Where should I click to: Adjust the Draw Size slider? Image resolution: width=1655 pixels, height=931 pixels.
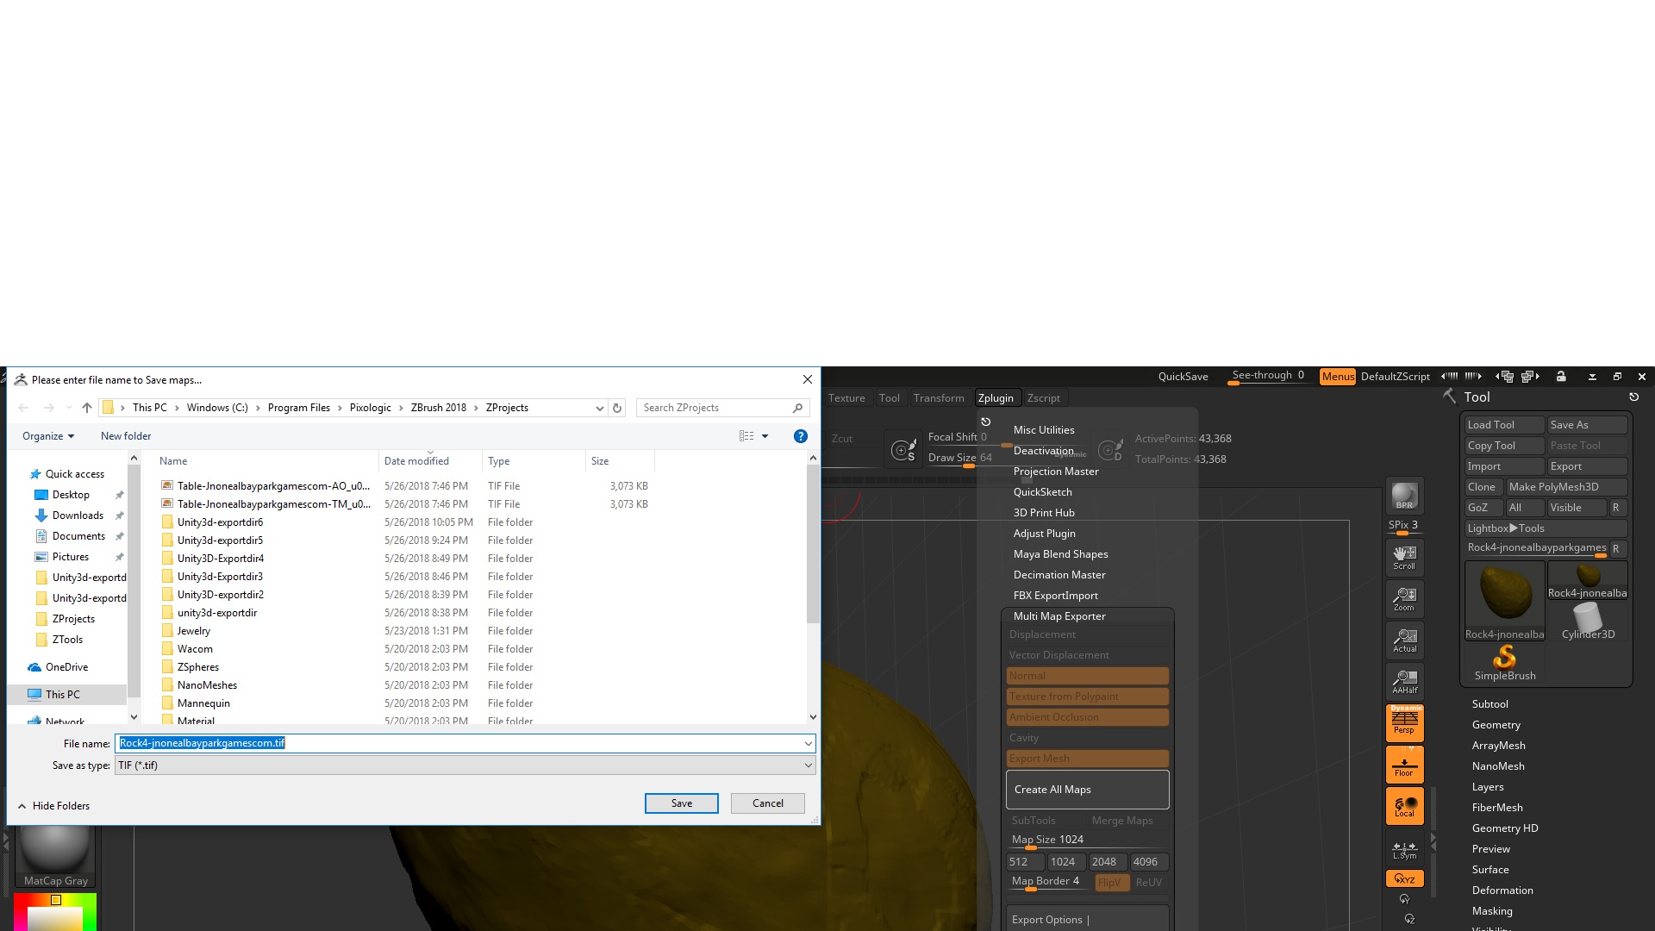pos(966,459)
